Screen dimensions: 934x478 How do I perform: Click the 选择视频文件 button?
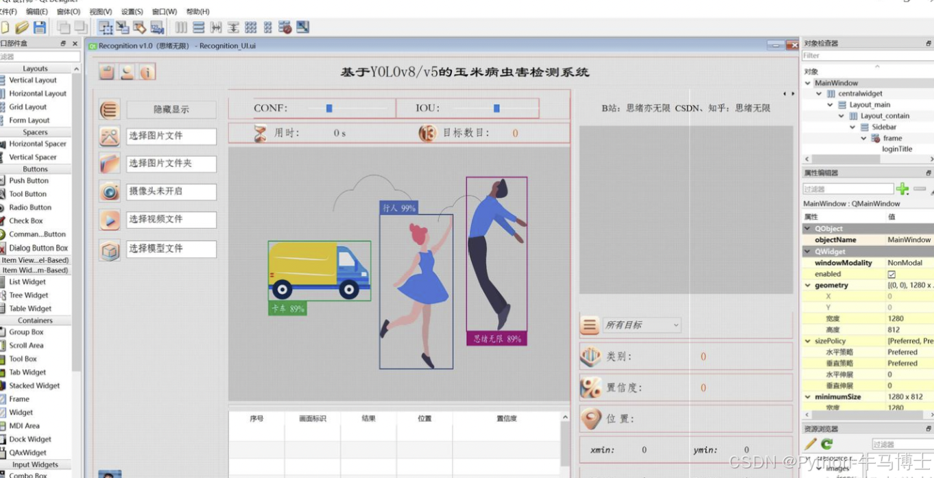tap(171, 220)
